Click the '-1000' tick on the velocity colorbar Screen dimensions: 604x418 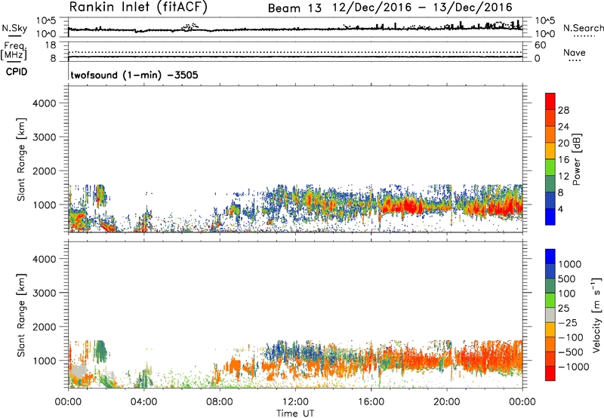(x=574, y=367)
